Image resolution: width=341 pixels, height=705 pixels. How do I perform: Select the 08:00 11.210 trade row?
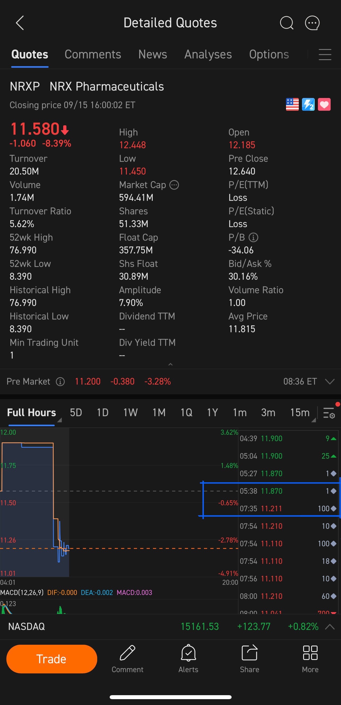coord(288,596)
